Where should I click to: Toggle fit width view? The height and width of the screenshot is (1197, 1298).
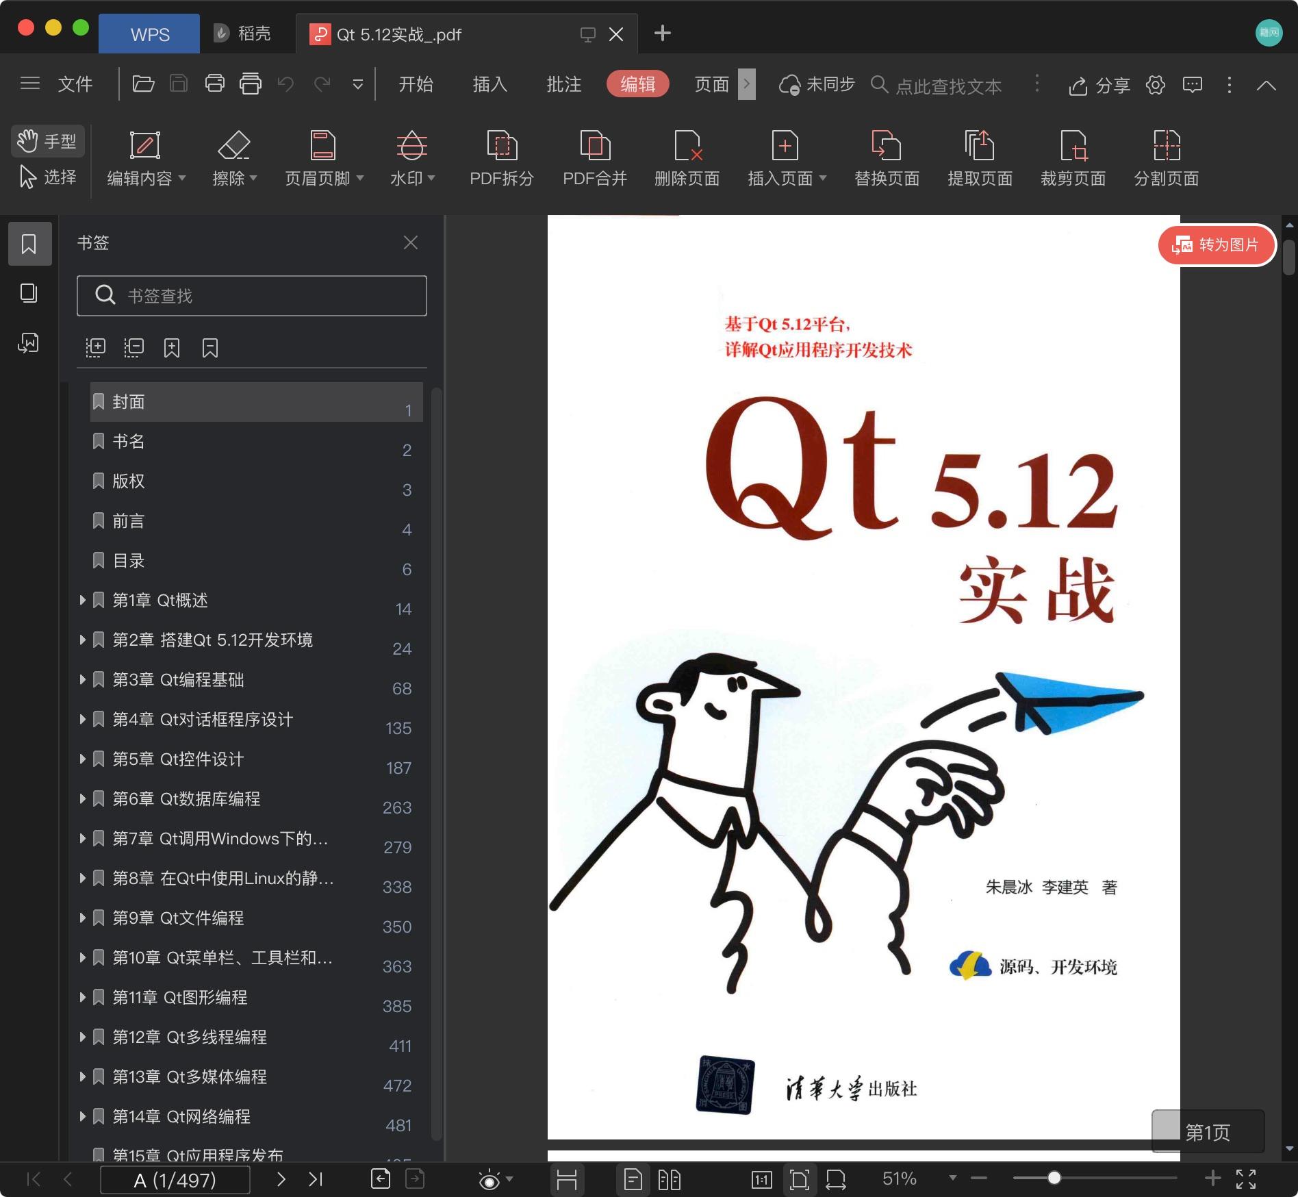click(x=836, y=1179)
